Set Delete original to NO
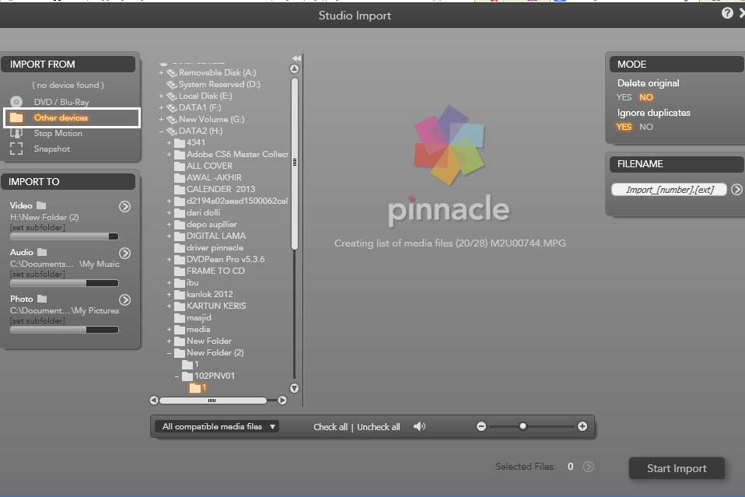 coord(645,97)
